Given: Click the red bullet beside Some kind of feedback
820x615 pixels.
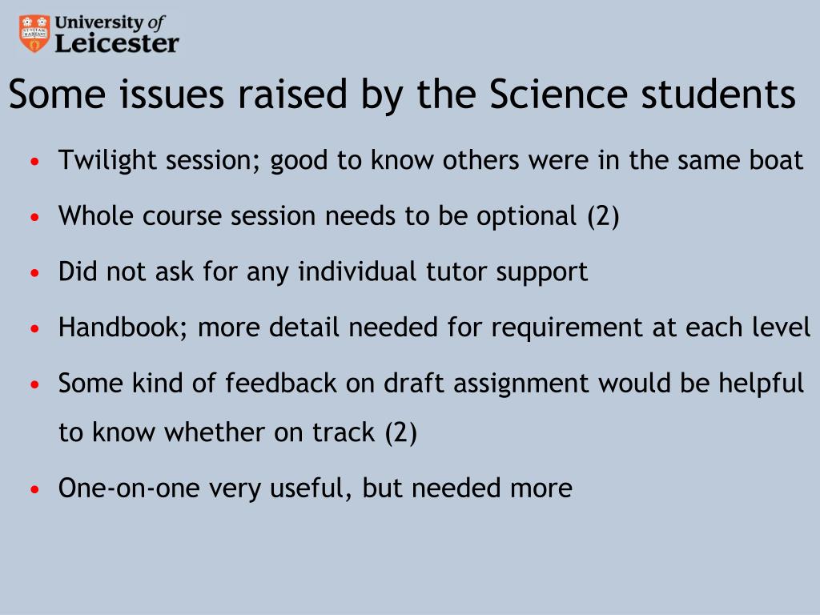Looking at the screenshot, I should [35, 384].
